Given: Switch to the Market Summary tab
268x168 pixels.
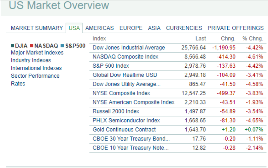Looking at the screenshot, I should 37,28.
